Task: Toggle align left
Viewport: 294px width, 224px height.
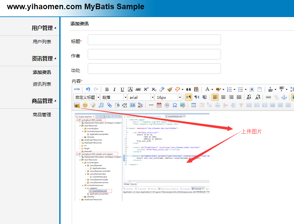Action: point(215,97)
